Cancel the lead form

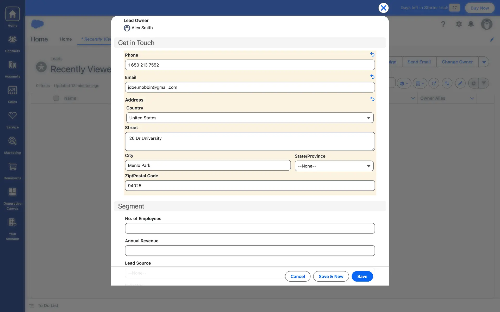(297, 276)
